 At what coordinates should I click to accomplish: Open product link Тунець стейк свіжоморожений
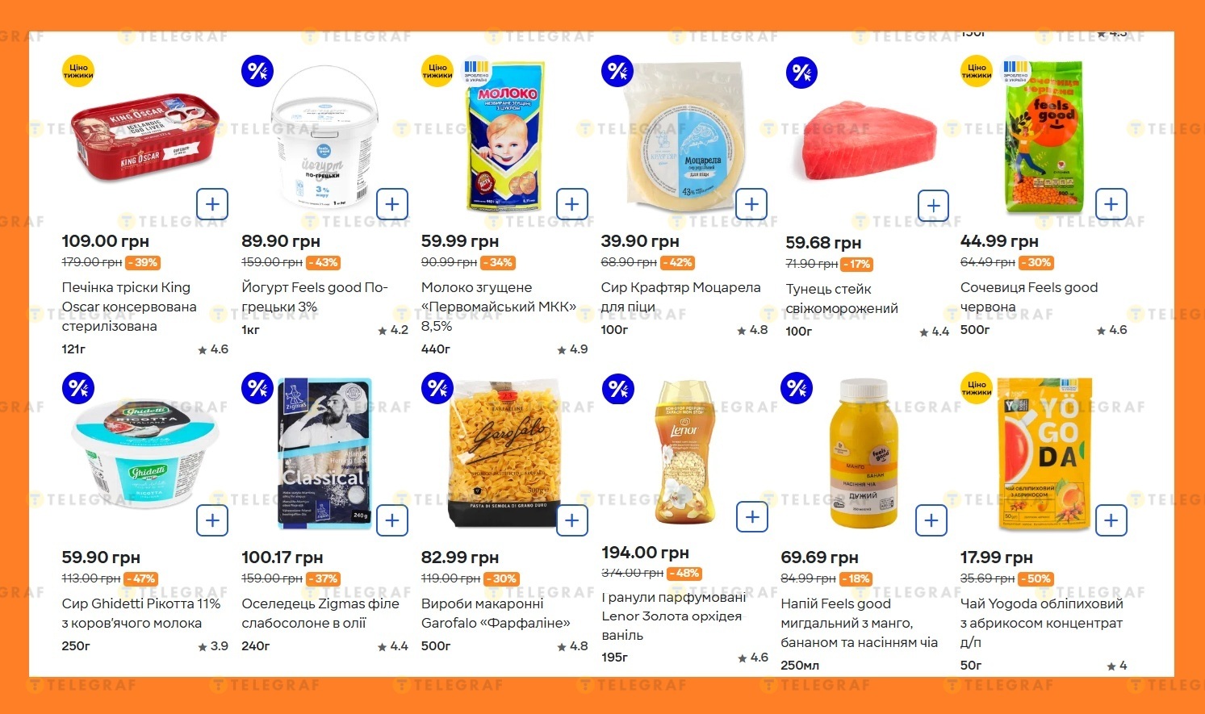[x=842, y=299]
